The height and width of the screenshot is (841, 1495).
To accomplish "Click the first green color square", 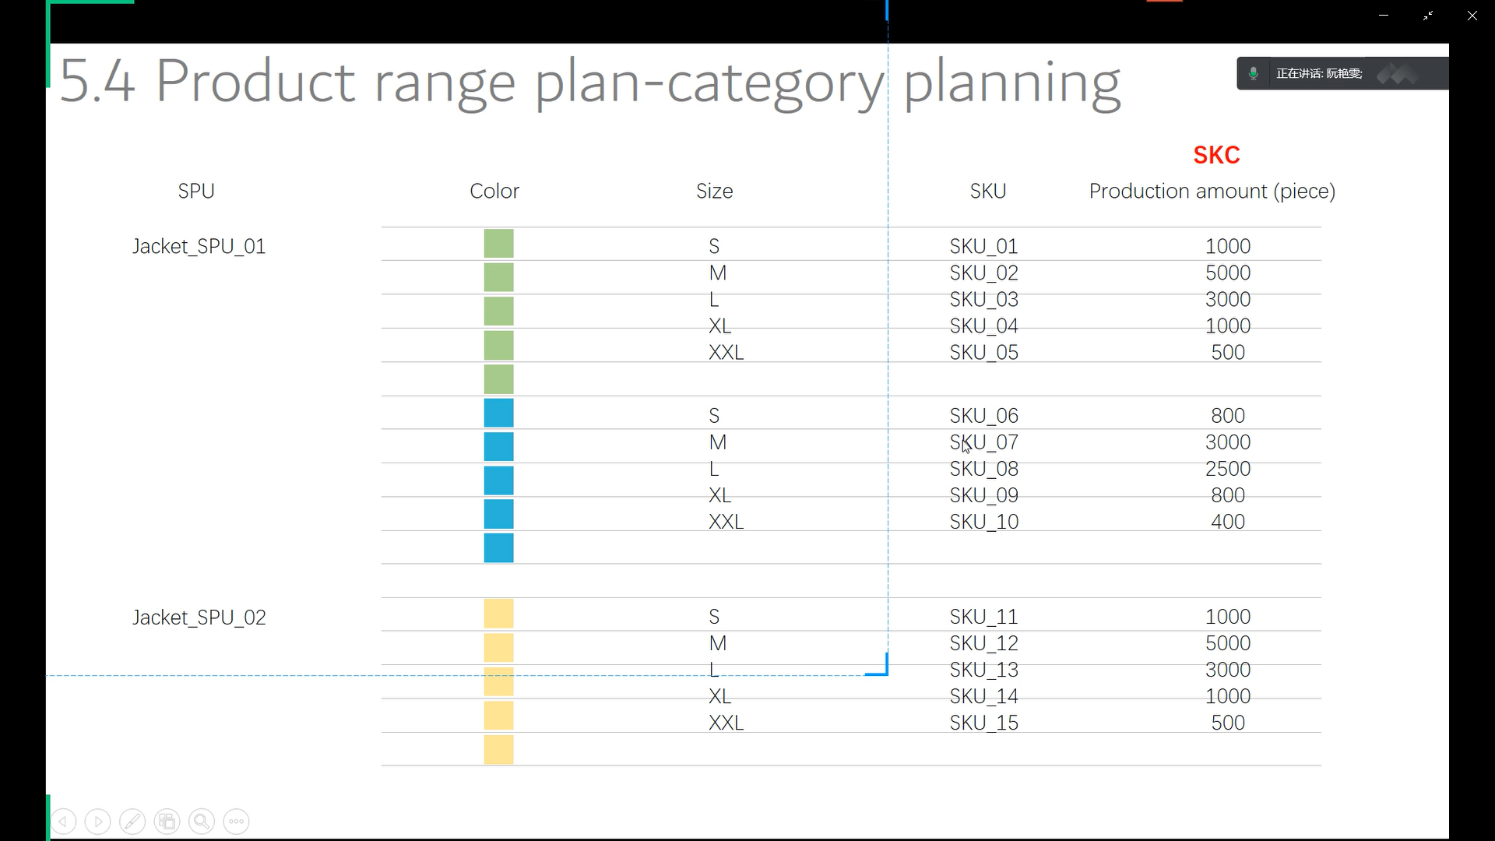I will tap(498, 244).
